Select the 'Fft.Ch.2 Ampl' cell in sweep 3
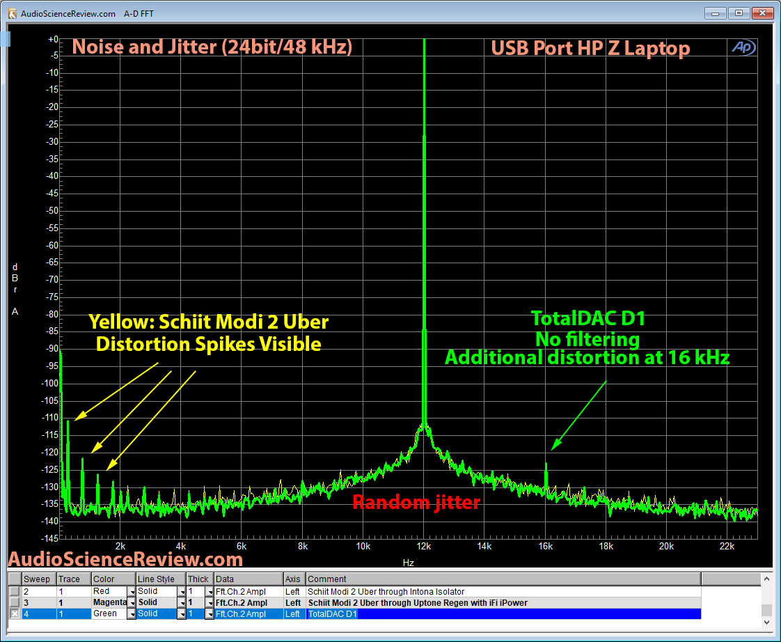The image size is (781, 642). [x=248, y=602]
